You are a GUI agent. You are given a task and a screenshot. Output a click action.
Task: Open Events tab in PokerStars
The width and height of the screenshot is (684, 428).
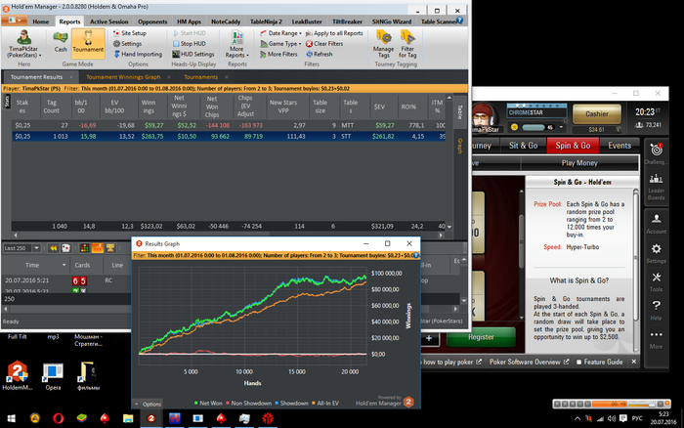(620, 146)
